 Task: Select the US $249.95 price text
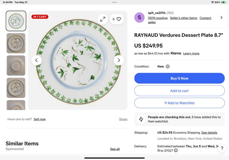point(148,46)
